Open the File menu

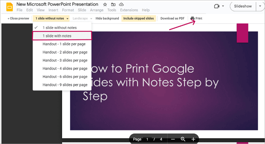pos(19,10)
